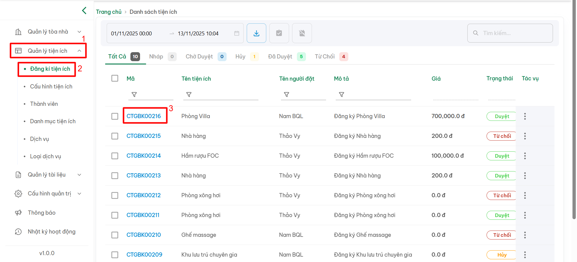Collapse sidebar with the green back arrow
This screenshot has width=577, height=262.
click(84, 10)
